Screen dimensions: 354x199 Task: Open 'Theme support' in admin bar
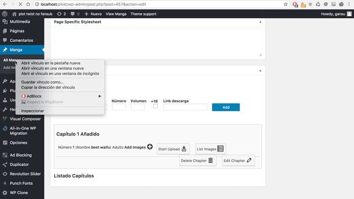[143, 14]
